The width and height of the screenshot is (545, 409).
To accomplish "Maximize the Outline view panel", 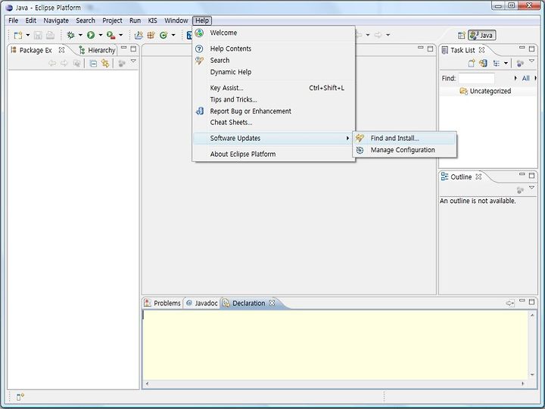I will point(531,175).
